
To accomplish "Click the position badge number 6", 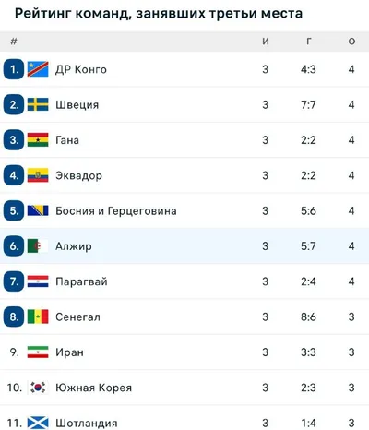I will [x=14, y=246].
